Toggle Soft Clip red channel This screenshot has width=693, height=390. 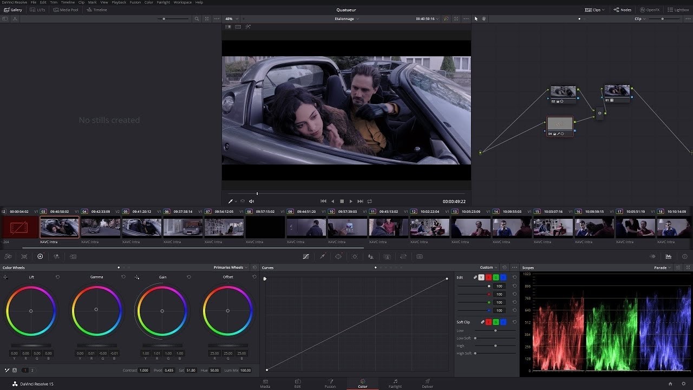[x=488, y=322]
